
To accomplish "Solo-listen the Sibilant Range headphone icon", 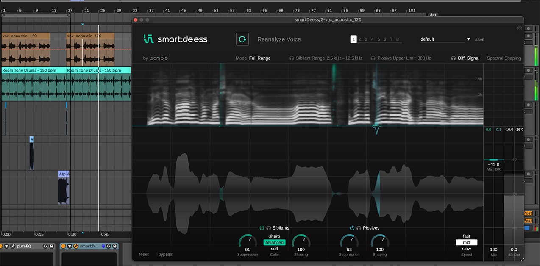I will [x=292, y=58].
